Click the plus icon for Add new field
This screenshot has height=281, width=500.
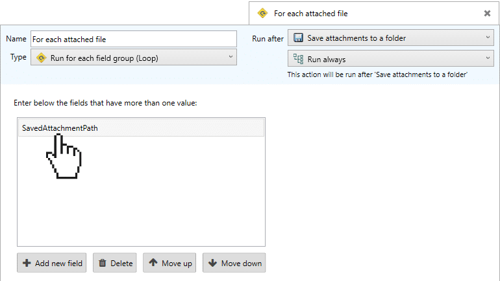27,263
